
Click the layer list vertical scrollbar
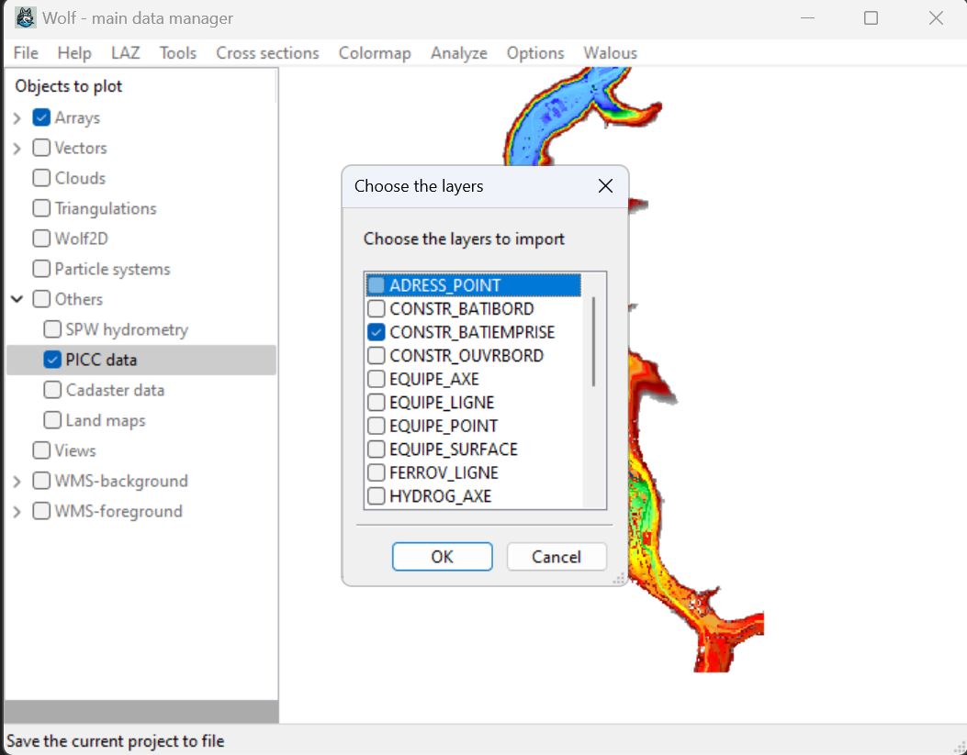(594, 341)
